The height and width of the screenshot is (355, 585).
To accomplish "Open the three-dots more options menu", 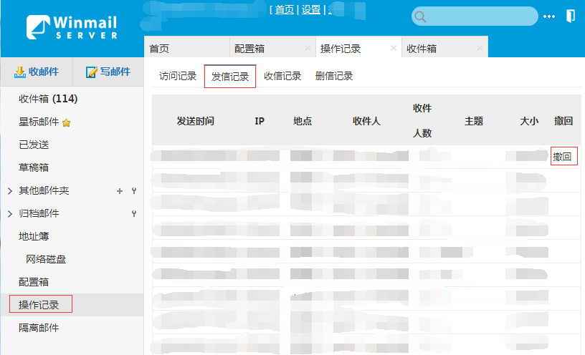I will pos(549,16).
